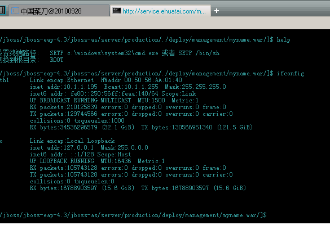Click 'TX bytes:130566951340' text
Viewport: 330px width, 225px height.
[x=177, y=127]
